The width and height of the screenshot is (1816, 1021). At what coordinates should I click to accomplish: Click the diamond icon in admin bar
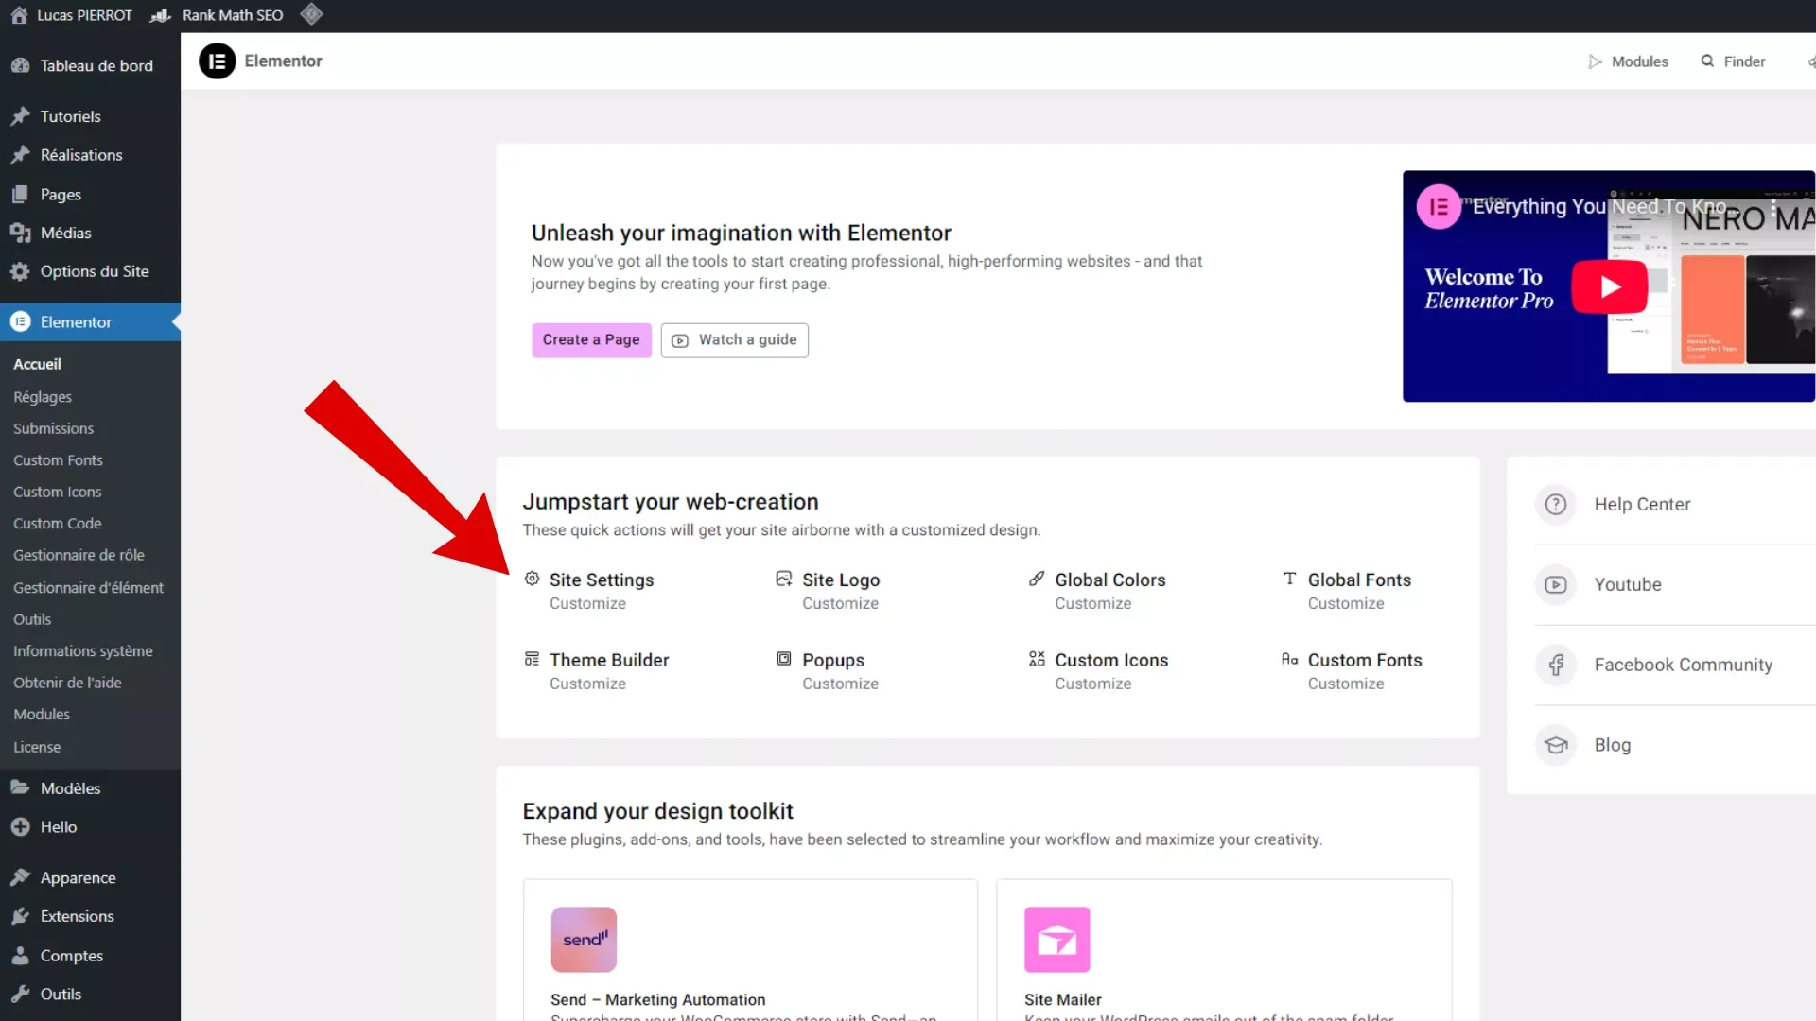311,14
